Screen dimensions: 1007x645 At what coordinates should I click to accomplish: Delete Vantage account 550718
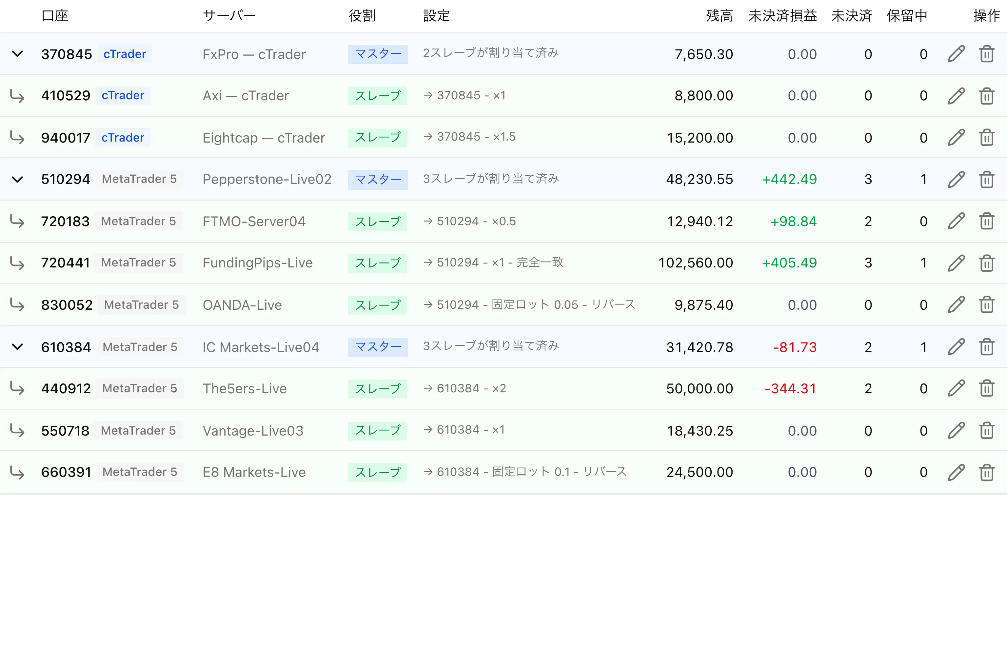(x=987, y=430)
